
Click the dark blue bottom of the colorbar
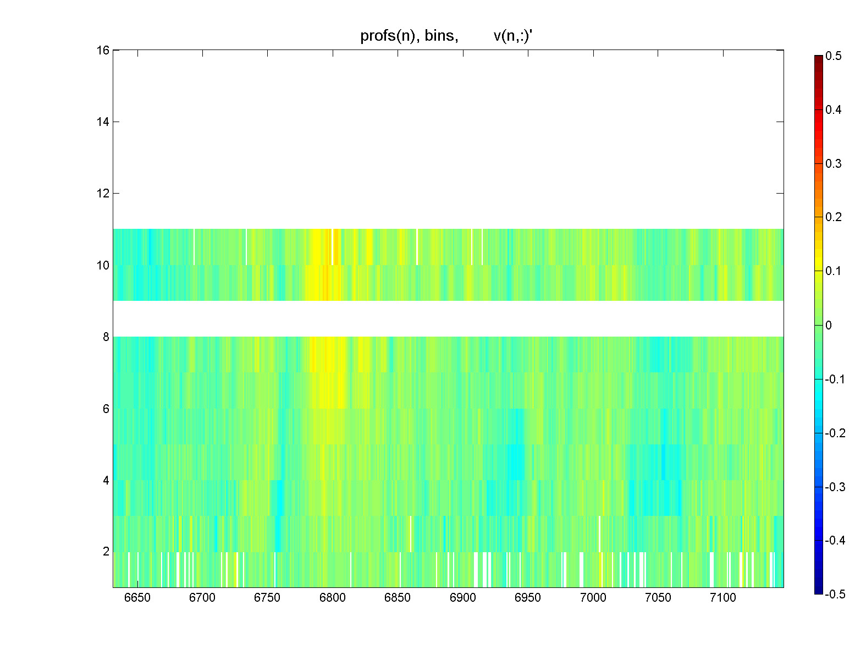tap(819, 590)
